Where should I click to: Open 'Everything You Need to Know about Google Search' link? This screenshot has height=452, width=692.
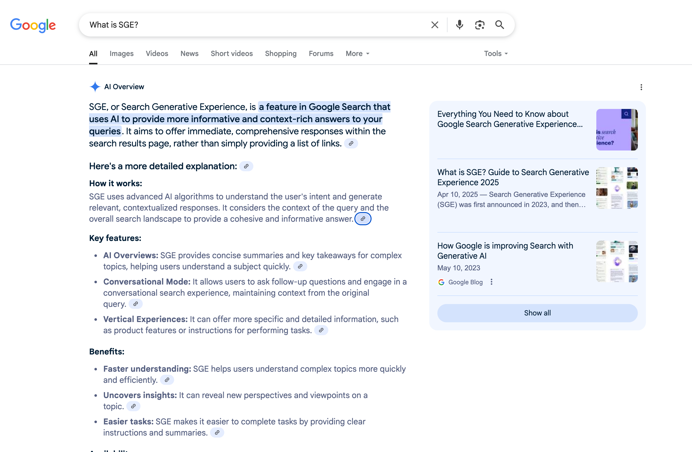click(510, 119)
